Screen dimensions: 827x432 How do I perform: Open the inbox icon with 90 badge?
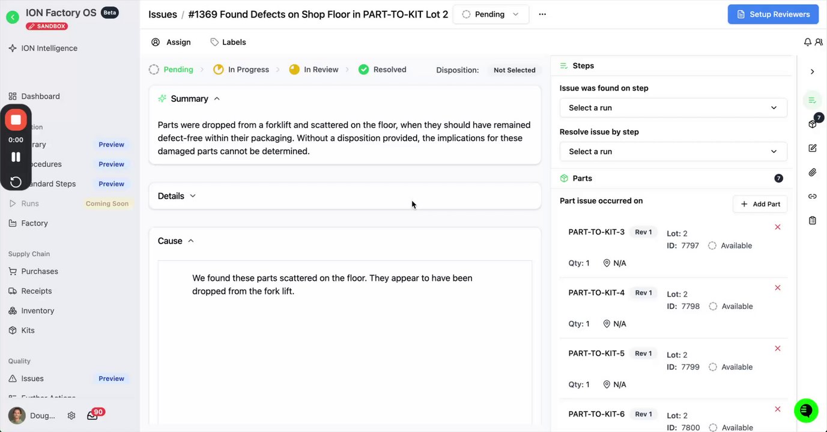[92, 415]
